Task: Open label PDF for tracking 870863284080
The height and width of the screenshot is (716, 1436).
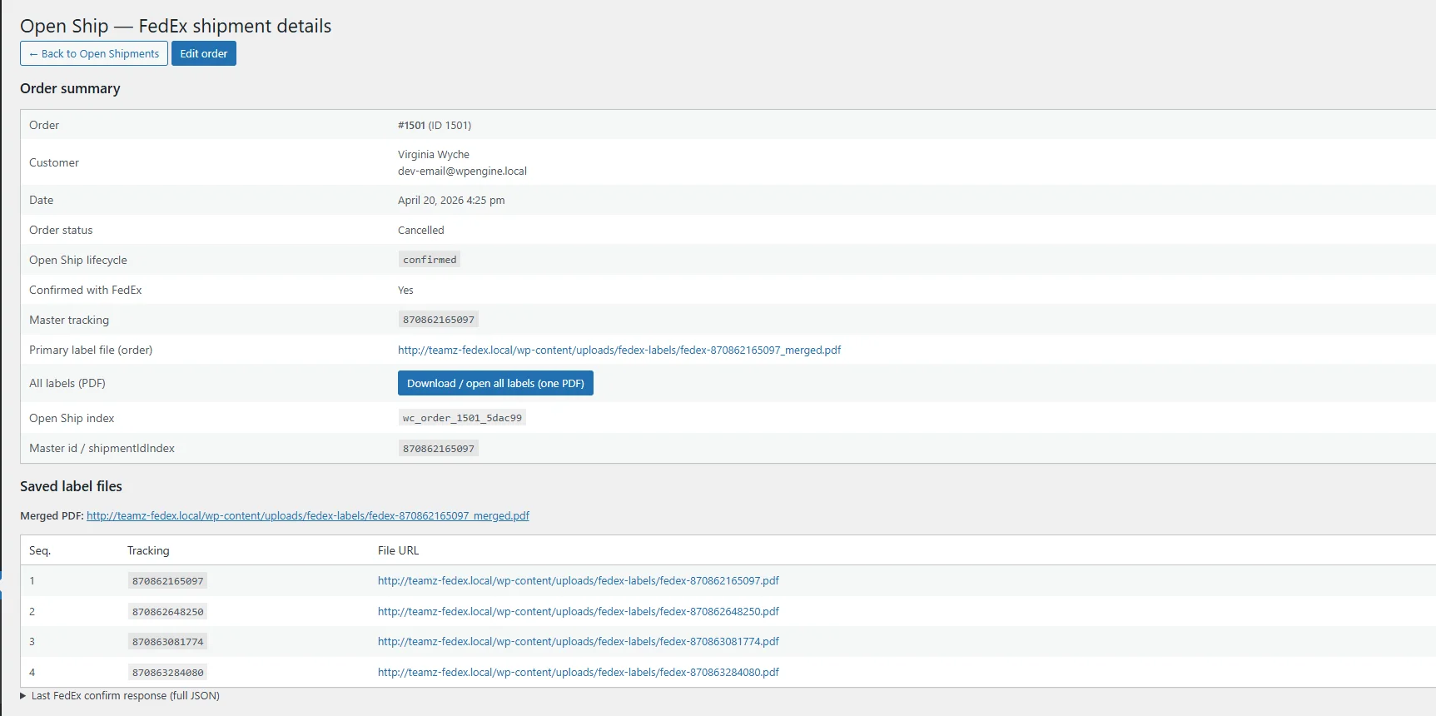Action: (579, 672)
